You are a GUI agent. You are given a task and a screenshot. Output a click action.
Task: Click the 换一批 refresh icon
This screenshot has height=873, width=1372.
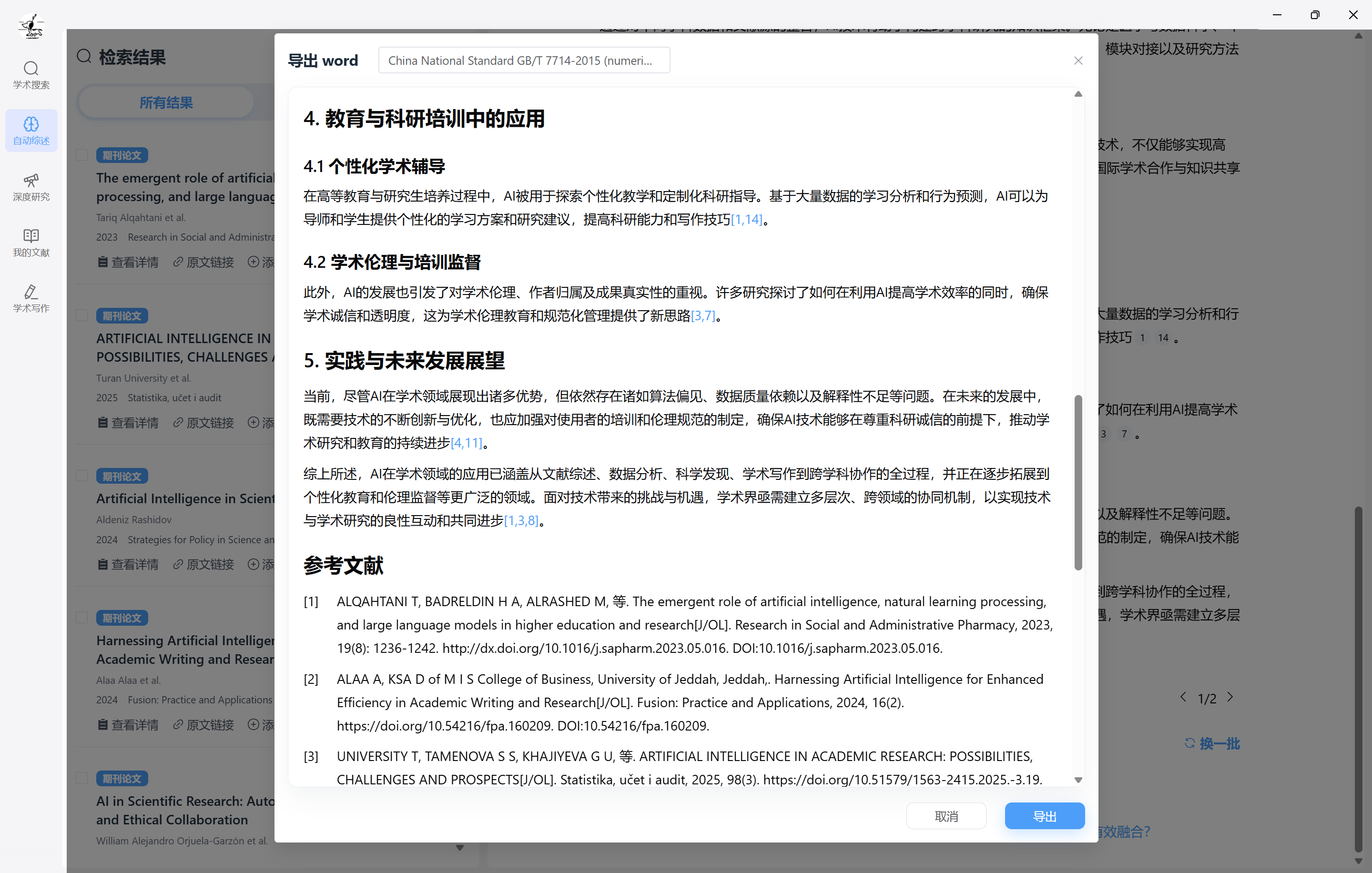coord(1189,743)
